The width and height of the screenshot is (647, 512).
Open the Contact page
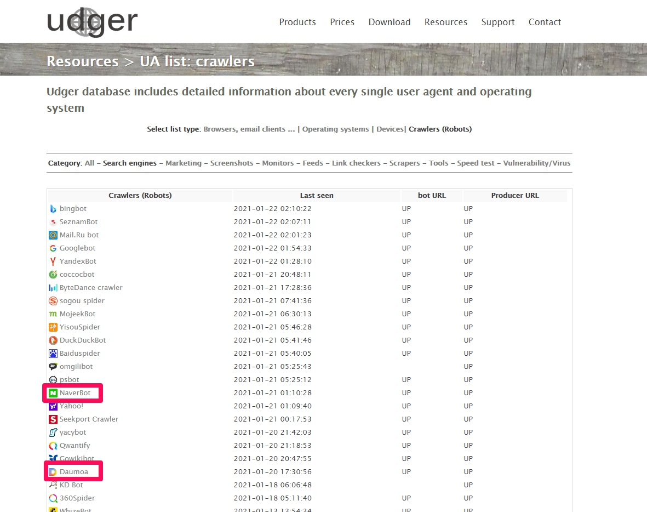pyautogui.click(x=545, y=22)
